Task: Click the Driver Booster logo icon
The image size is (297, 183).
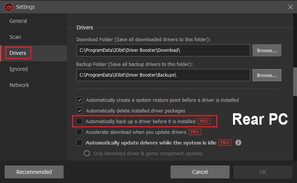Action: [8, 7]
